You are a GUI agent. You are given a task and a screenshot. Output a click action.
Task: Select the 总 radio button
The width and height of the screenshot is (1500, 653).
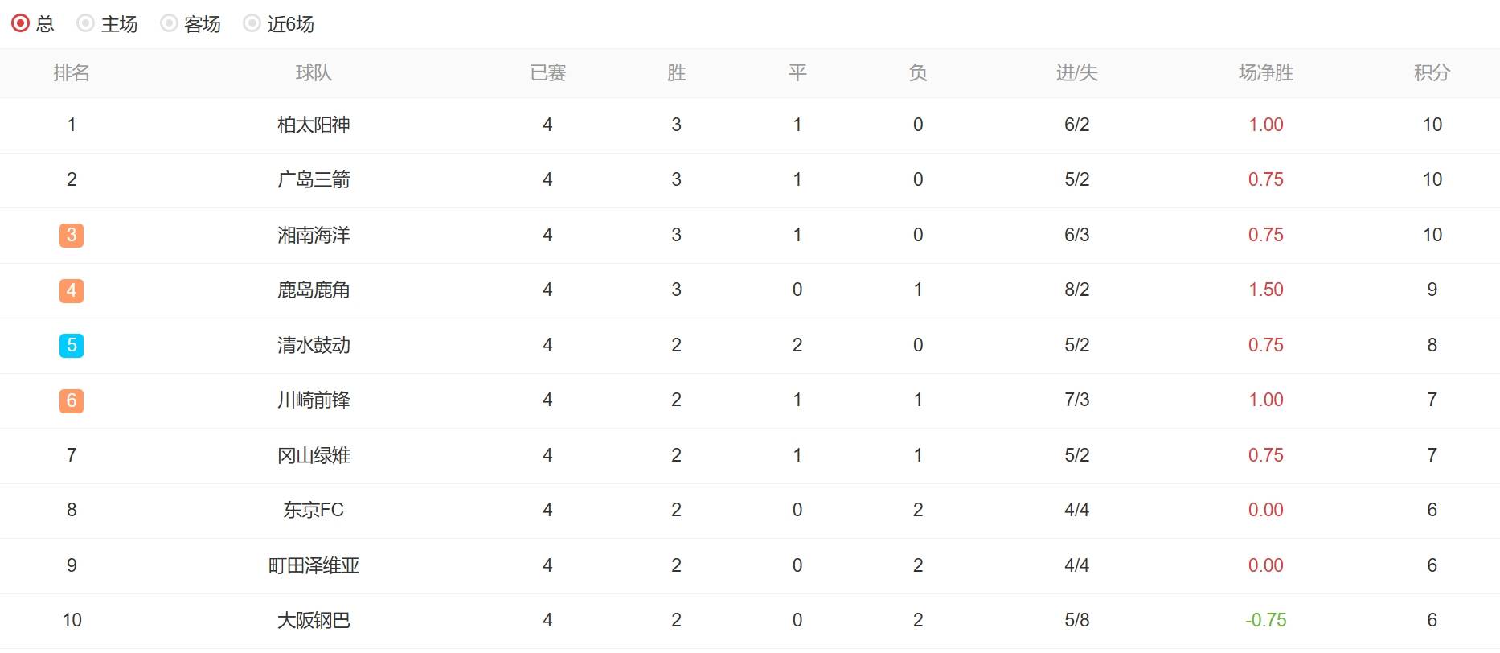[x=21, y=23]
